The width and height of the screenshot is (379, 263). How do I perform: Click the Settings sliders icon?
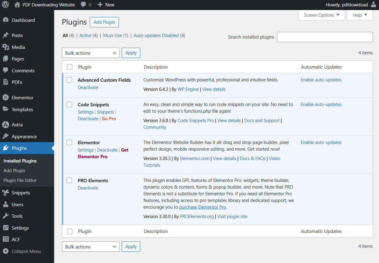click(x=5, y=228)
